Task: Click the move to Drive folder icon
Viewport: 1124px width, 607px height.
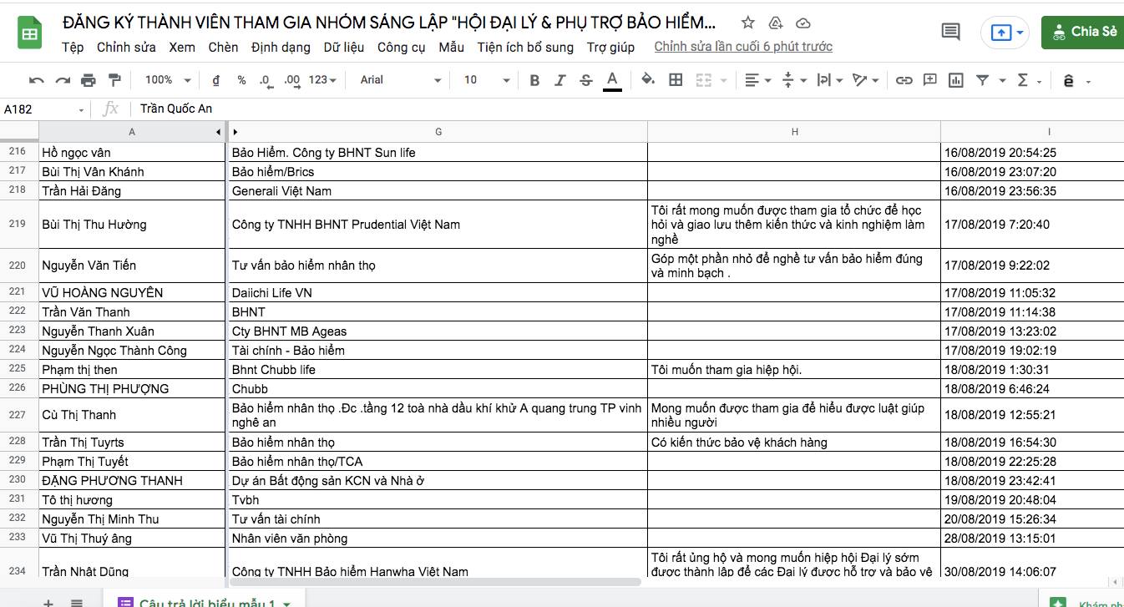Action: coord(776,23)
